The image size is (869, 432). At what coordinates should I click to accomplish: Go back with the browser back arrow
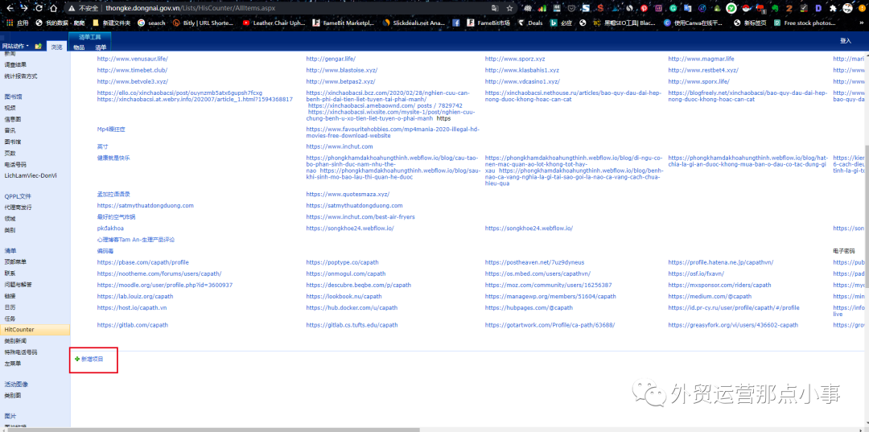(10, 8)
